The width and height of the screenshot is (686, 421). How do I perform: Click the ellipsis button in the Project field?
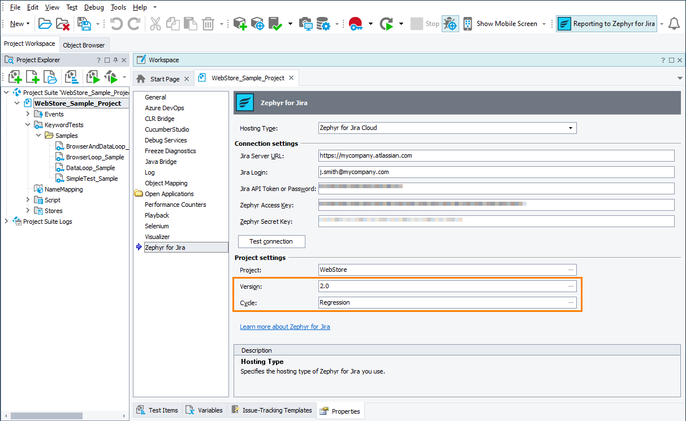(571, 270)
